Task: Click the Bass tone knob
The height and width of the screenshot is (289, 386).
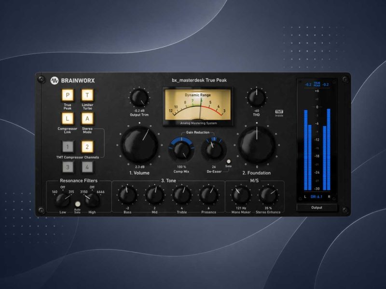Action: [127, 195]
